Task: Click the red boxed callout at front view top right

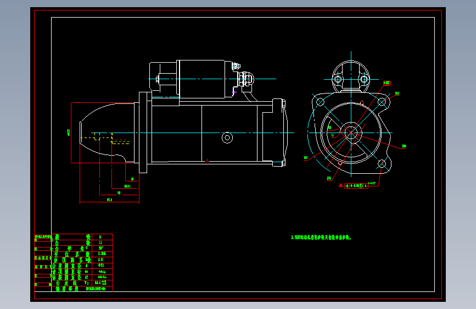Action: [387, 82]
